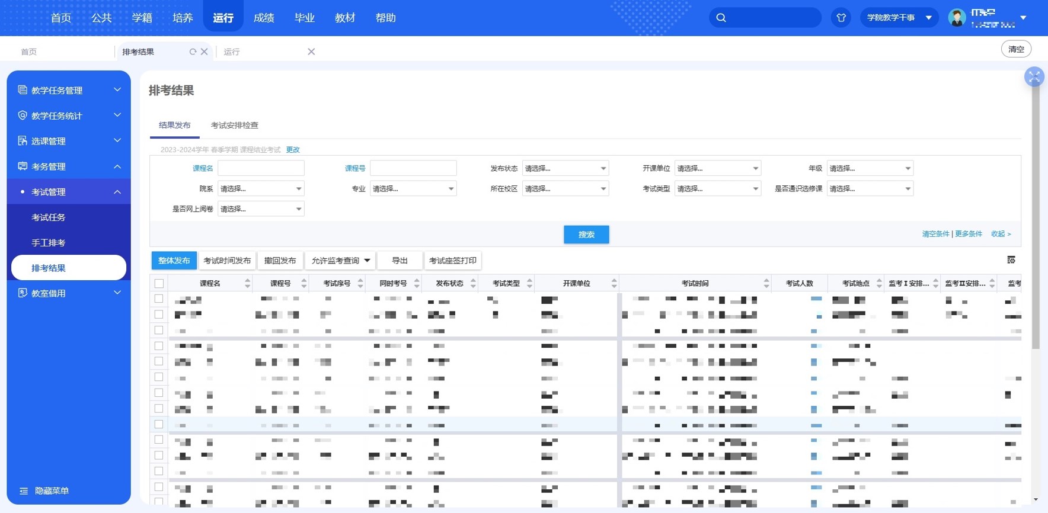Click 教学任务管理 sidebar icon

pyautogui.click(x=23, y=90)
